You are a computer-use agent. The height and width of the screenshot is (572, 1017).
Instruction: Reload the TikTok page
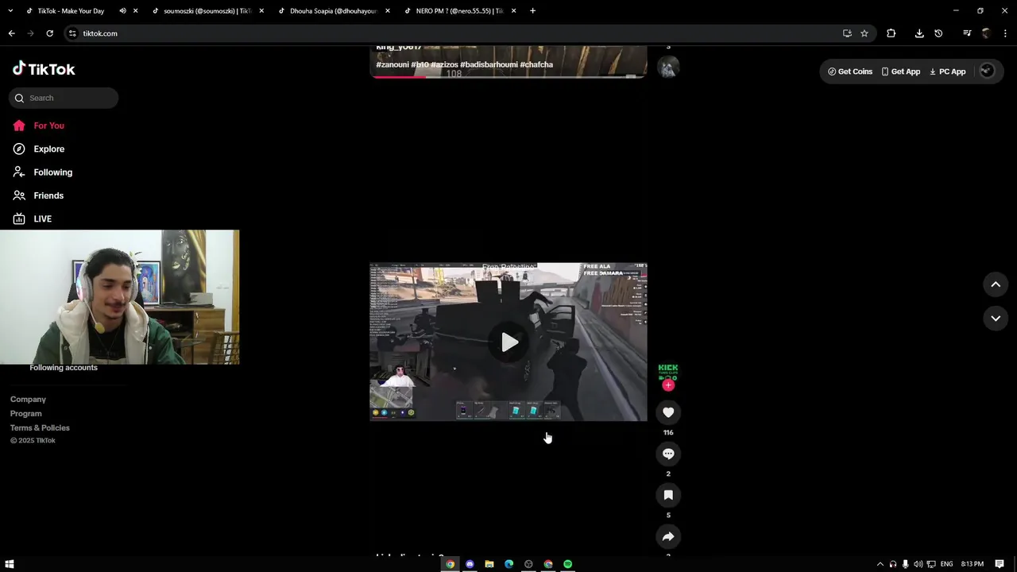point(49,33)
